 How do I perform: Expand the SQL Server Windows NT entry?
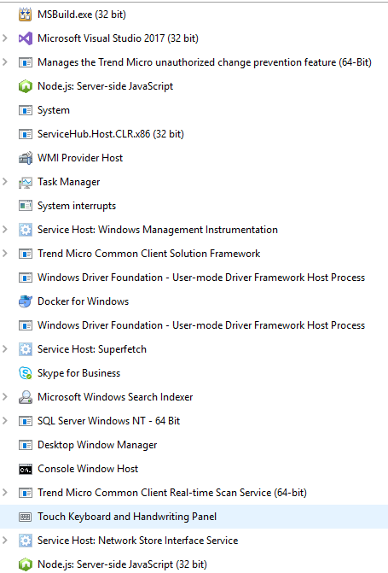click(x=5, y=421)
